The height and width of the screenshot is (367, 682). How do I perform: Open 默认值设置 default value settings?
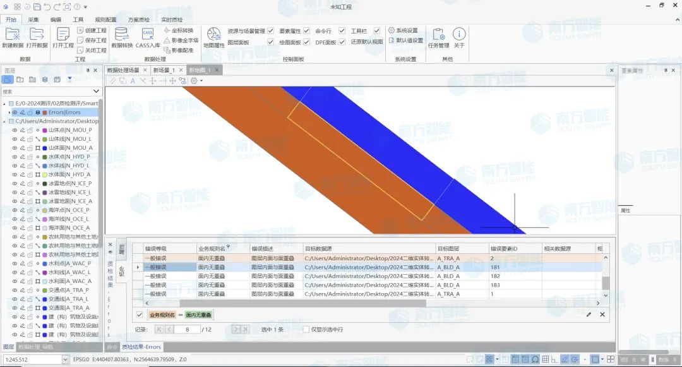pyautogui.click(x=405, y=40)
